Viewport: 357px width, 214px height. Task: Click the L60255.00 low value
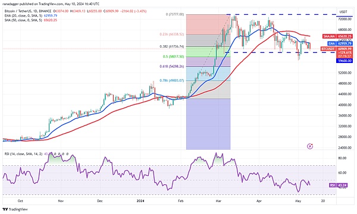94,11
